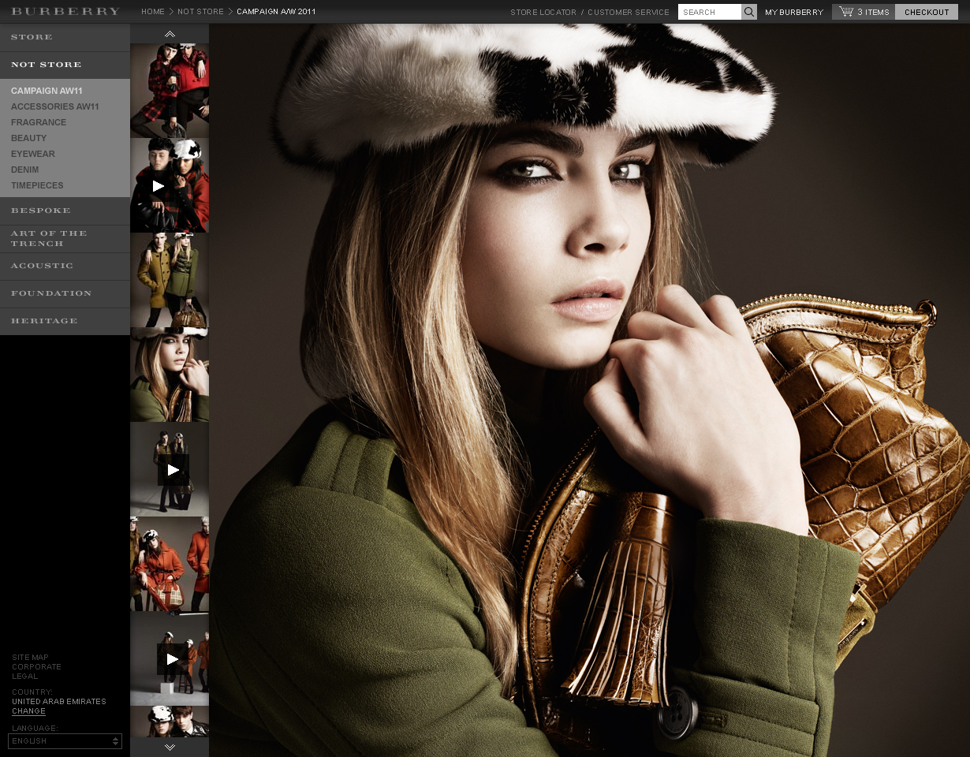The width and height of the screenshot is (970, 757).
Task: Select Accessories AW11 in the sidebar
Action: [55, 106]
